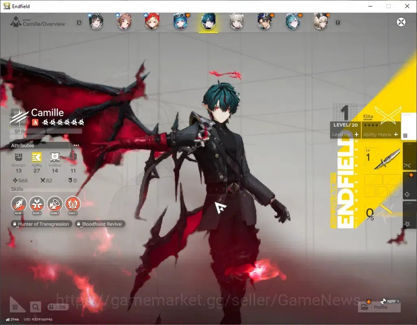This screenshot has height=325, width=417.
Task: Open the fourth red-filled skill icon
Action: [73, 204]
